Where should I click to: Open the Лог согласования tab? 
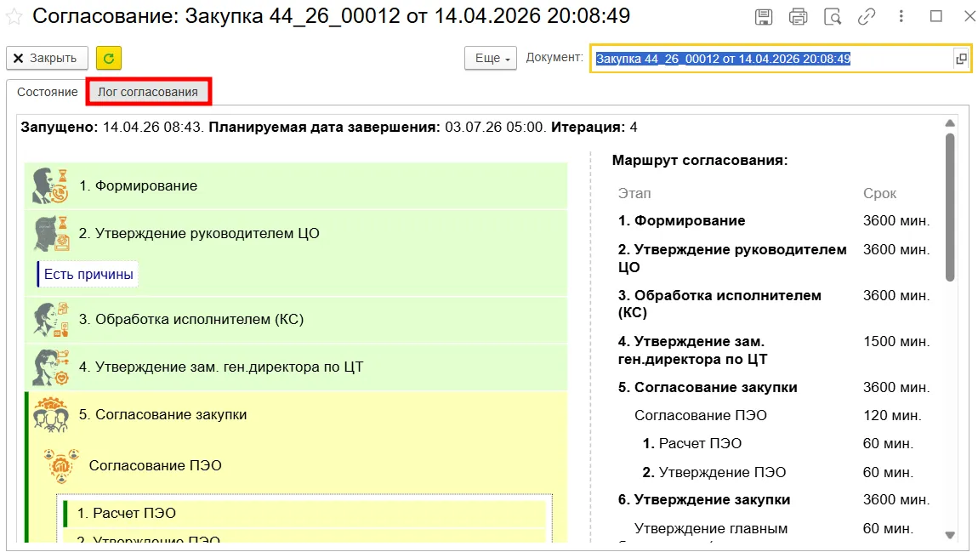[148, 92]
